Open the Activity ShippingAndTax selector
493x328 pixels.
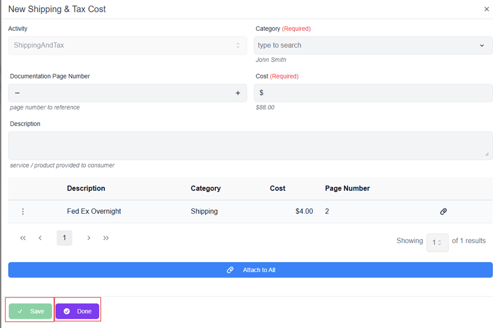(x=127, y=45)
